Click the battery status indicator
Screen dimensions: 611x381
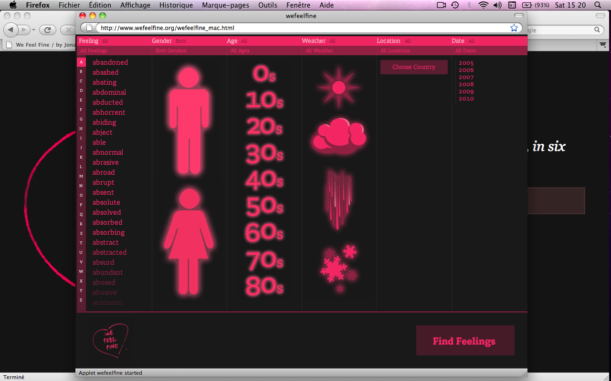click(536, 5)
